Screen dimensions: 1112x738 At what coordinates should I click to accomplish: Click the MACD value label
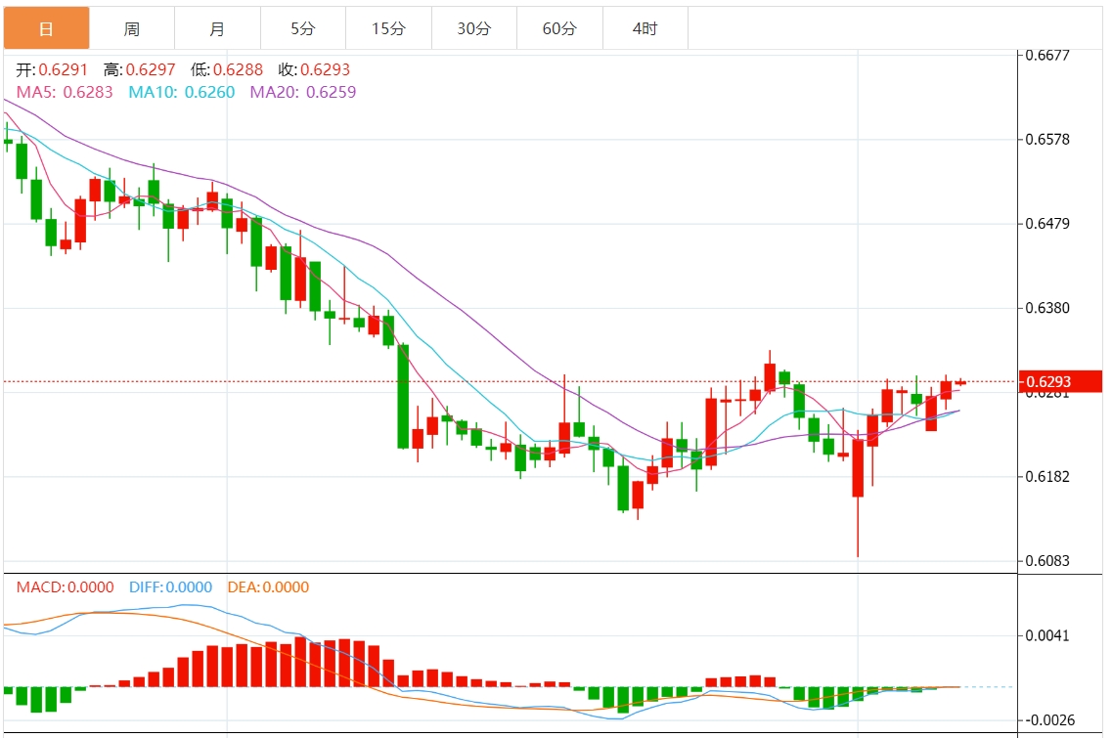point(66,587)
